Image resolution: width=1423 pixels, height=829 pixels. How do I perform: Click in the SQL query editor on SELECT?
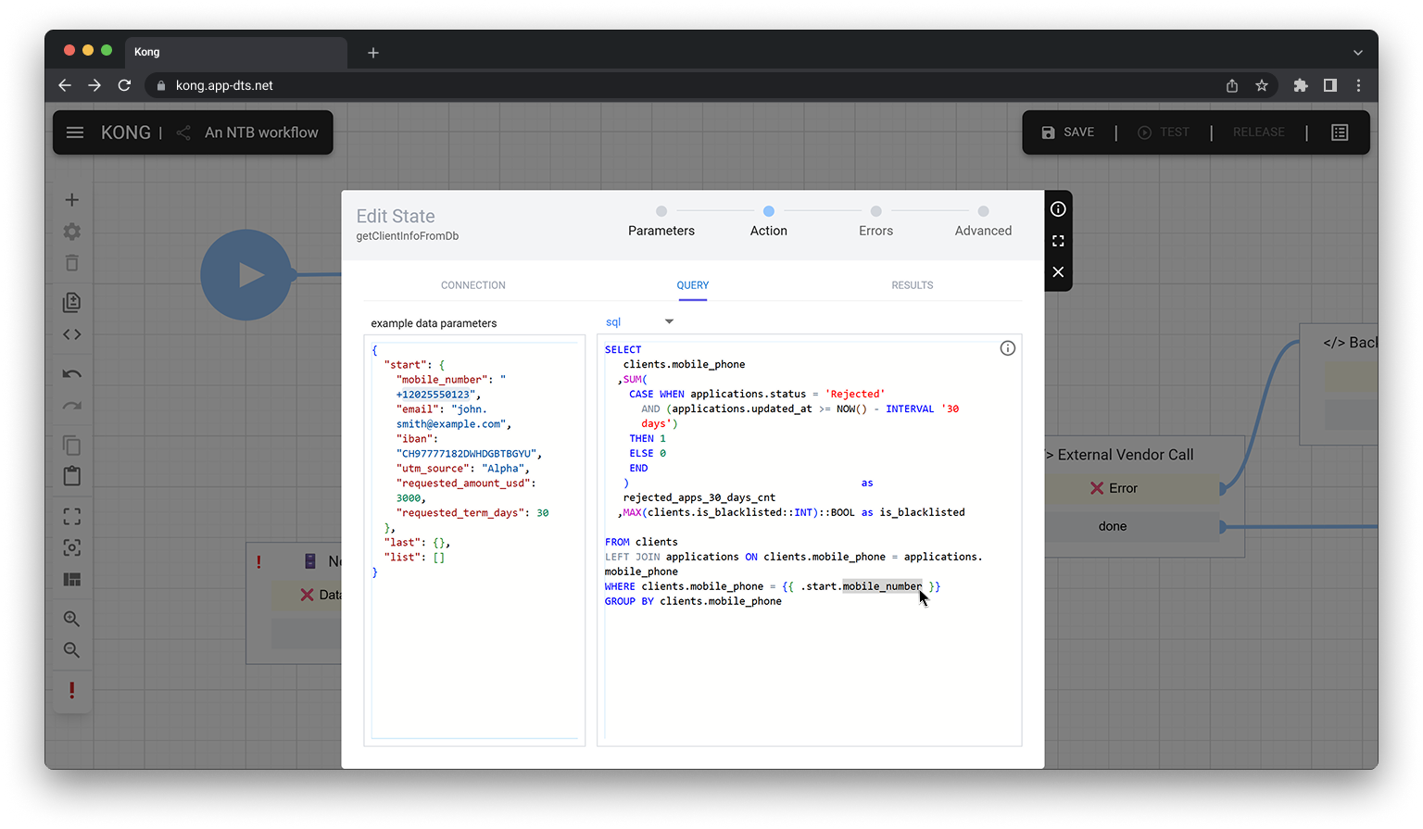(x=623, y=350)
